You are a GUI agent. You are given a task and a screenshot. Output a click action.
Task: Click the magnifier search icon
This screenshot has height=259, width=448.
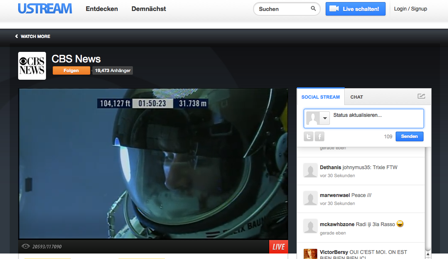[x=313, y=8]
